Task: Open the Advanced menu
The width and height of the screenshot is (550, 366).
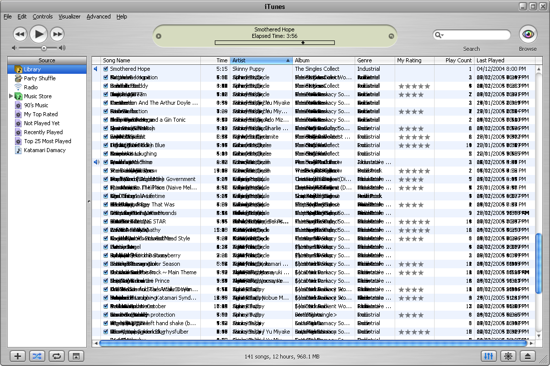Action: tap(98, 16)
